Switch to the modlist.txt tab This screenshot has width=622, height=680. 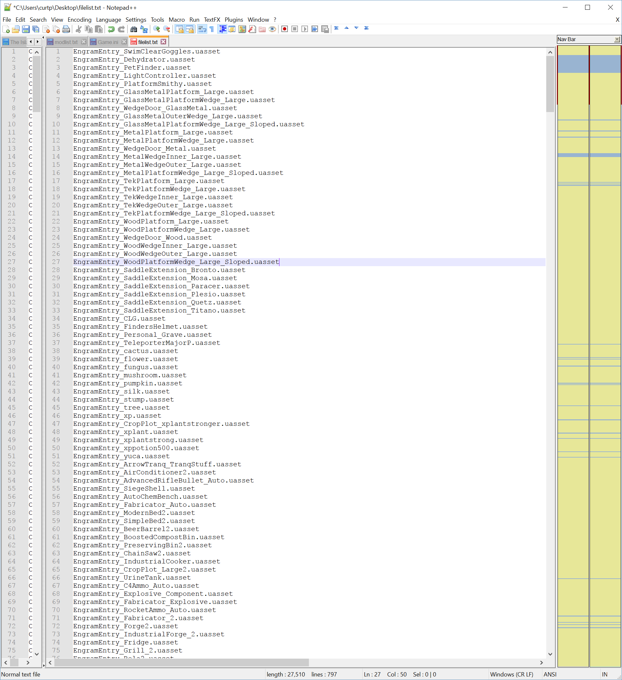point(66,42)
